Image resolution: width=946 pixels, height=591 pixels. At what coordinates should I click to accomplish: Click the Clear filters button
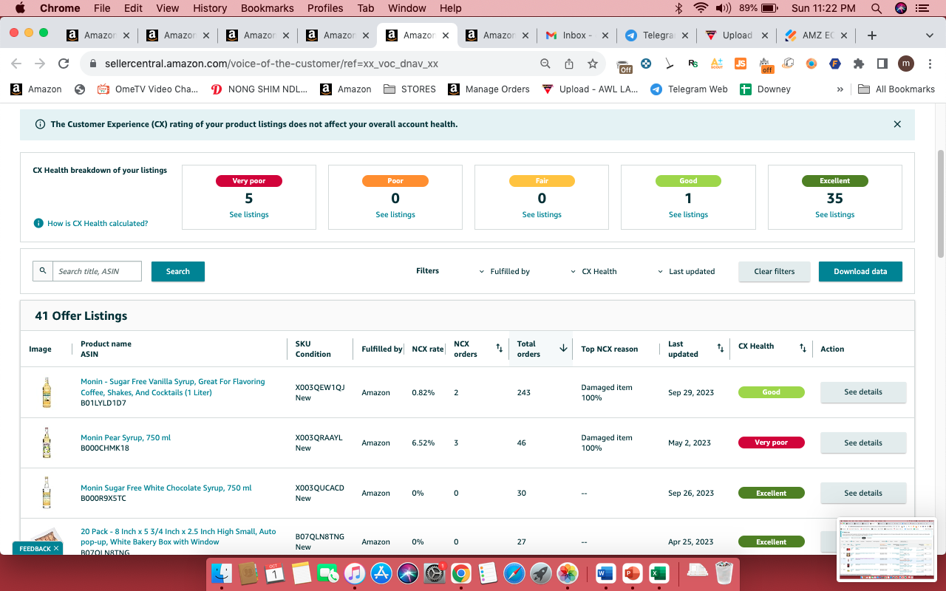pos(775,271)
